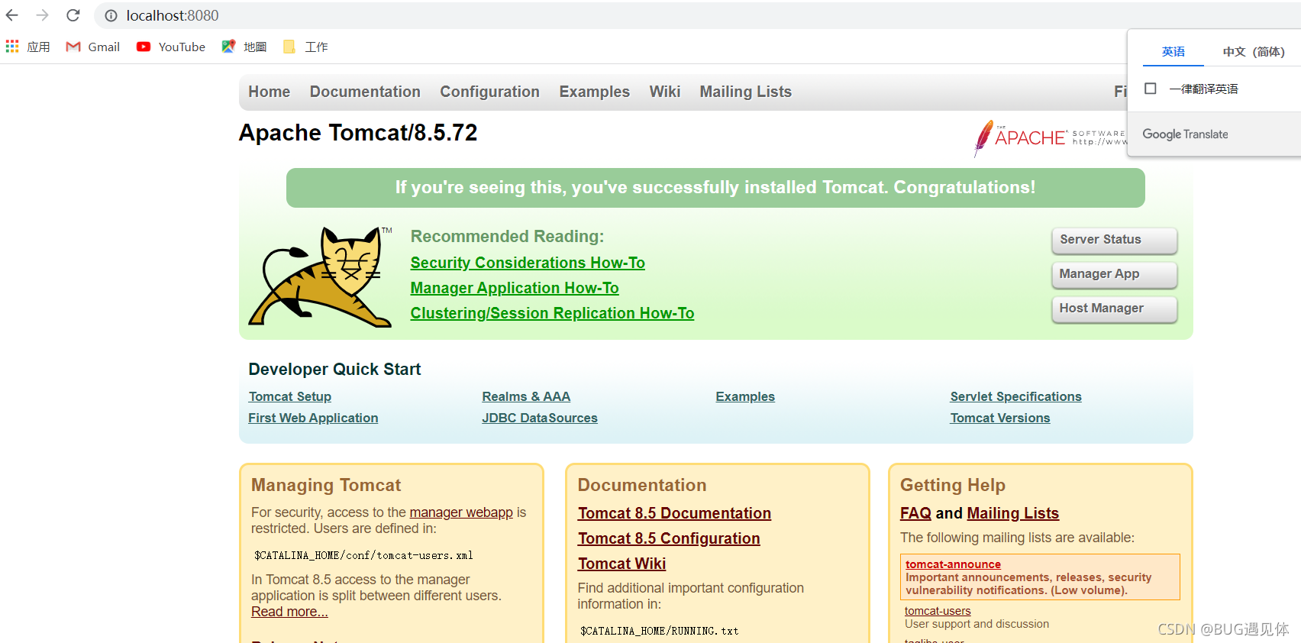Click the Manager App button

pyautogui.click(x=1114, y=274)
